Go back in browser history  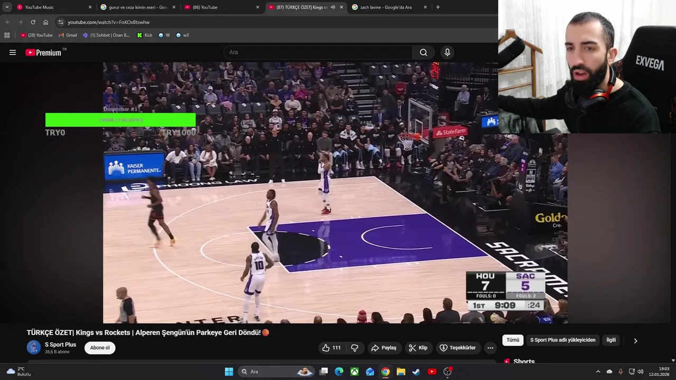pos(7,22)
